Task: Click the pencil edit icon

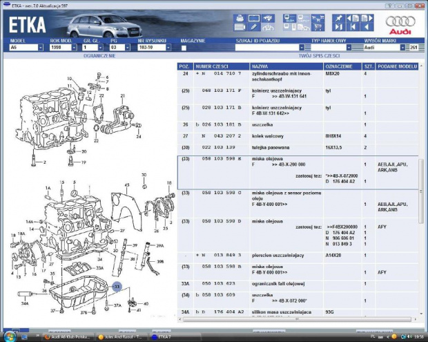Action: pyautogui.click(x=253, y=27)
